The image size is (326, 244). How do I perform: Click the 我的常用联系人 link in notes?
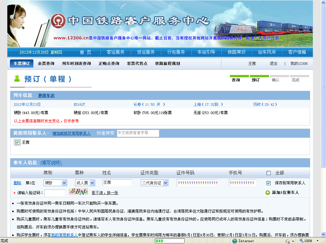point(64,235)
